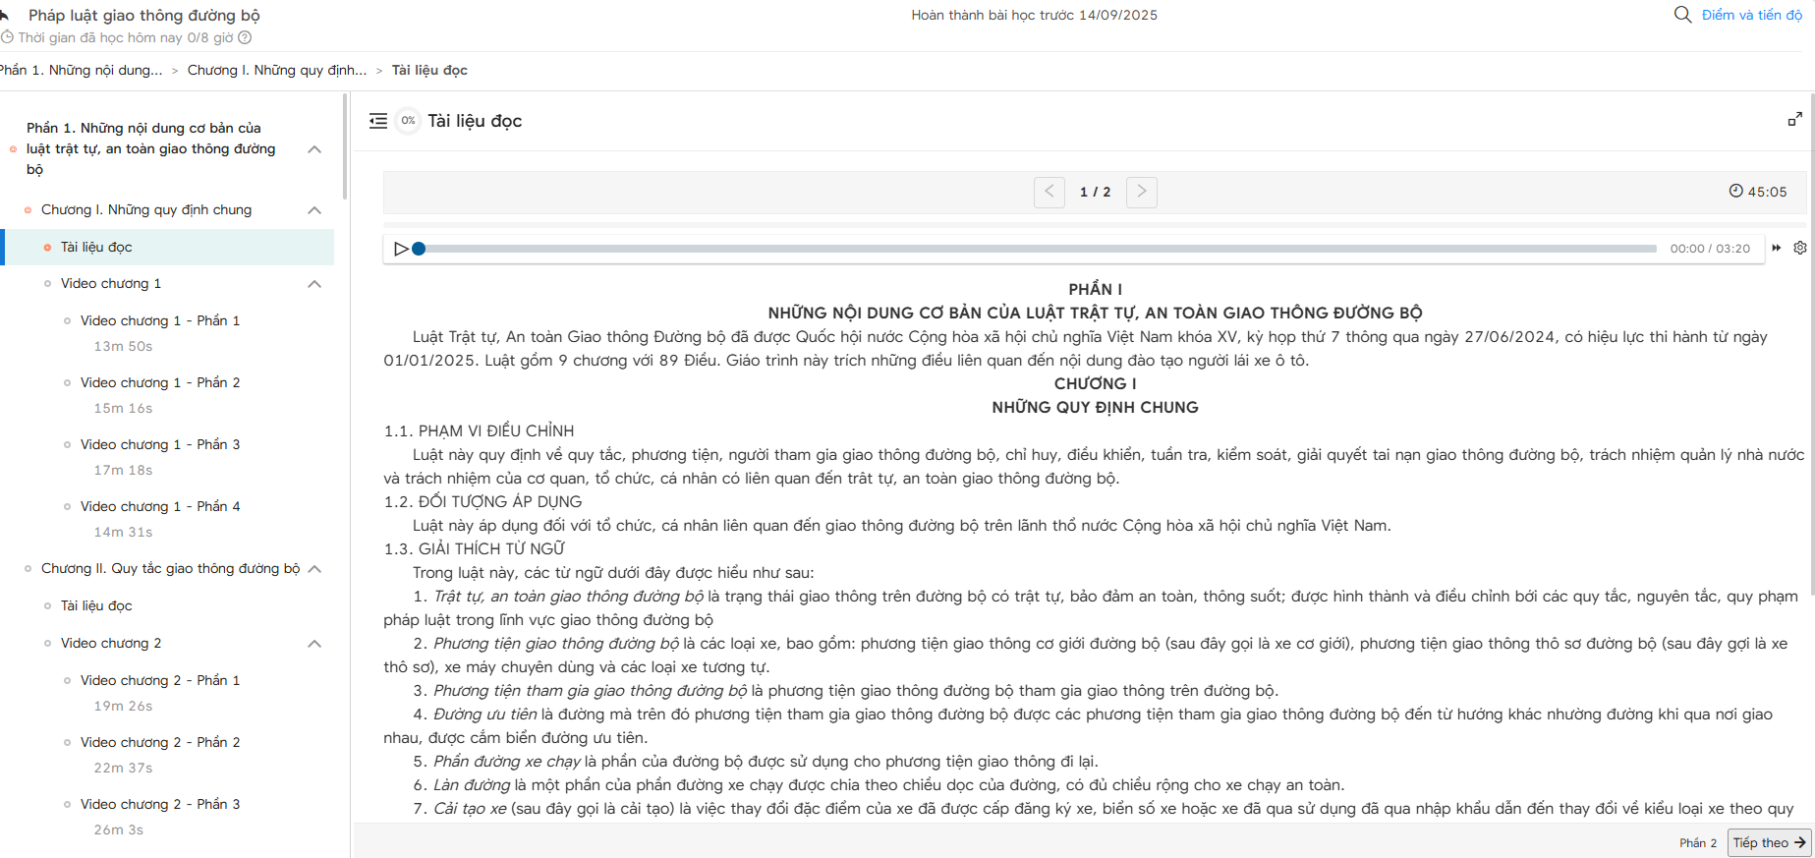The width and height of the screenshot is (1815, 858).
Task: Click deadline text Hoàn thành bài học trước
Action: (x=1035, y=15)
